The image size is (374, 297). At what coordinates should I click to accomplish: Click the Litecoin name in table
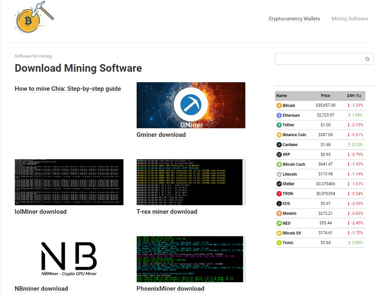(x=290, y=174)
